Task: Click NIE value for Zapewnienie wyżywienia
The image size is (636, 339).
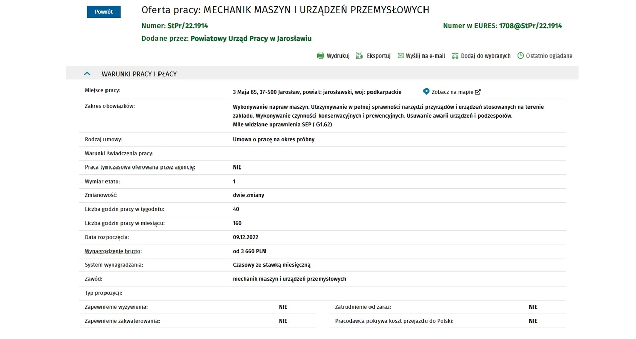Action: tap(283, 307)
